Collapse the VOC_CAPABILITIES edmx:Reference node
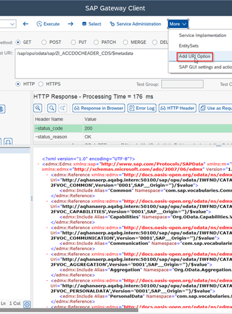The width and height of the screenshot is (232, 314). point(47,201)
